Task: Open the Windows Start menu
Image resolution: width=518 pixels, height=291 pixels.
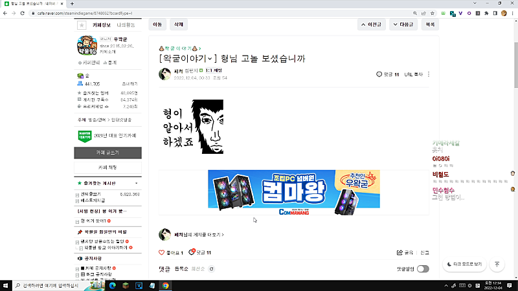Action: [x=6, y=285]
